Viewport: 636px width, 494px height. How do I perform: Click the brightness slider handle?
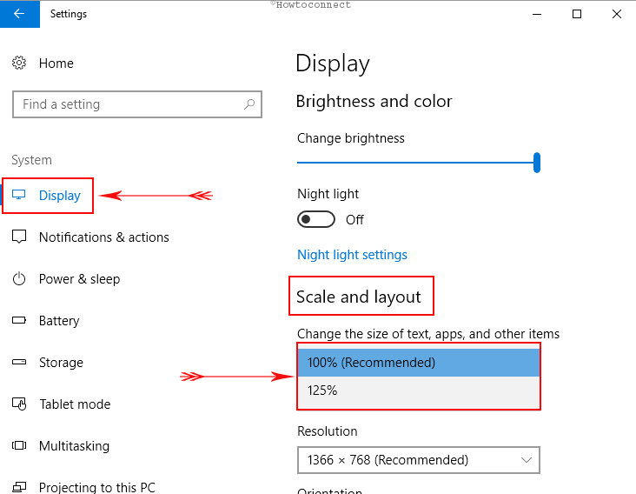click(x=537, y=162)
